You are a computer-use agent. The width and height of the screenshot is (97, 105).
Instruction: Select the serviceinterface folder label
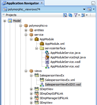(x=55, y=48)
